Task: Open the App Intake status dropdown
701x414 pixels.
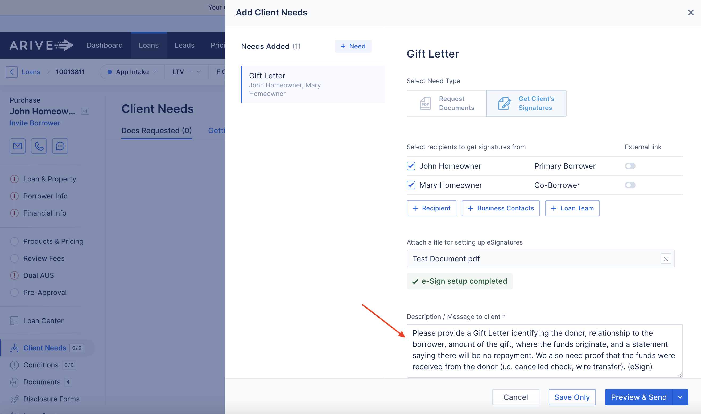Action: pyautogui.click(x=132, y=72)
